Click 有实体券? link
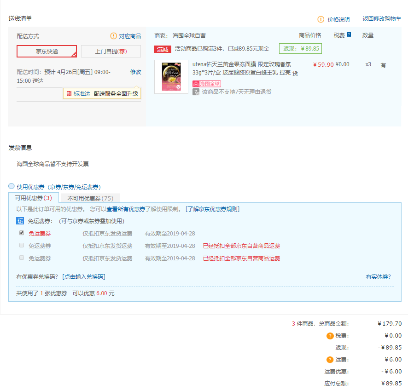 (x=379, y=277)
